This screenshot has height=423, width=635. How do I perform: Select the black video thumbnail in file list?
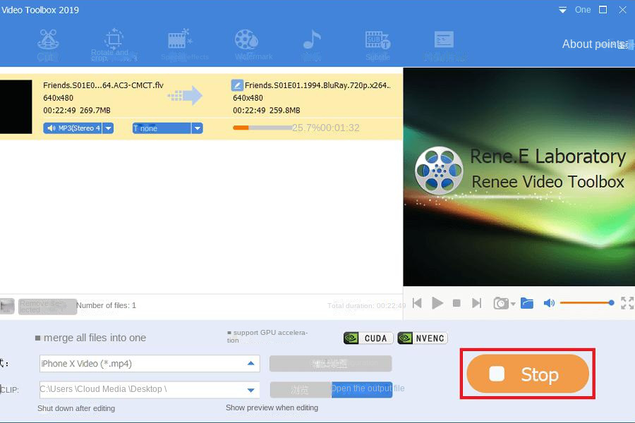click(x=16, y=107)
